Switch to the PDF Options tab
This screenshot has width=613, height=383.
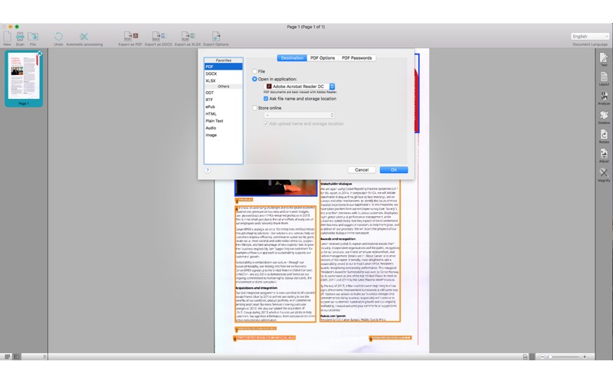point(323,58)
